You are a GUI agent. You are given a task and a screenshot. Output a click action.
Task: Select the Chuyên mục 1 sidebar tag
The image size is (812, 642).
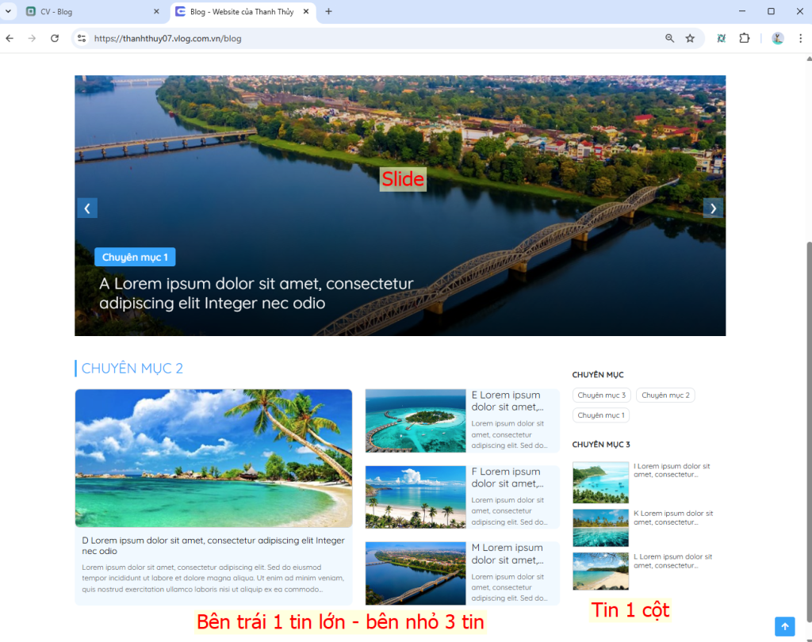pos(601,415)
